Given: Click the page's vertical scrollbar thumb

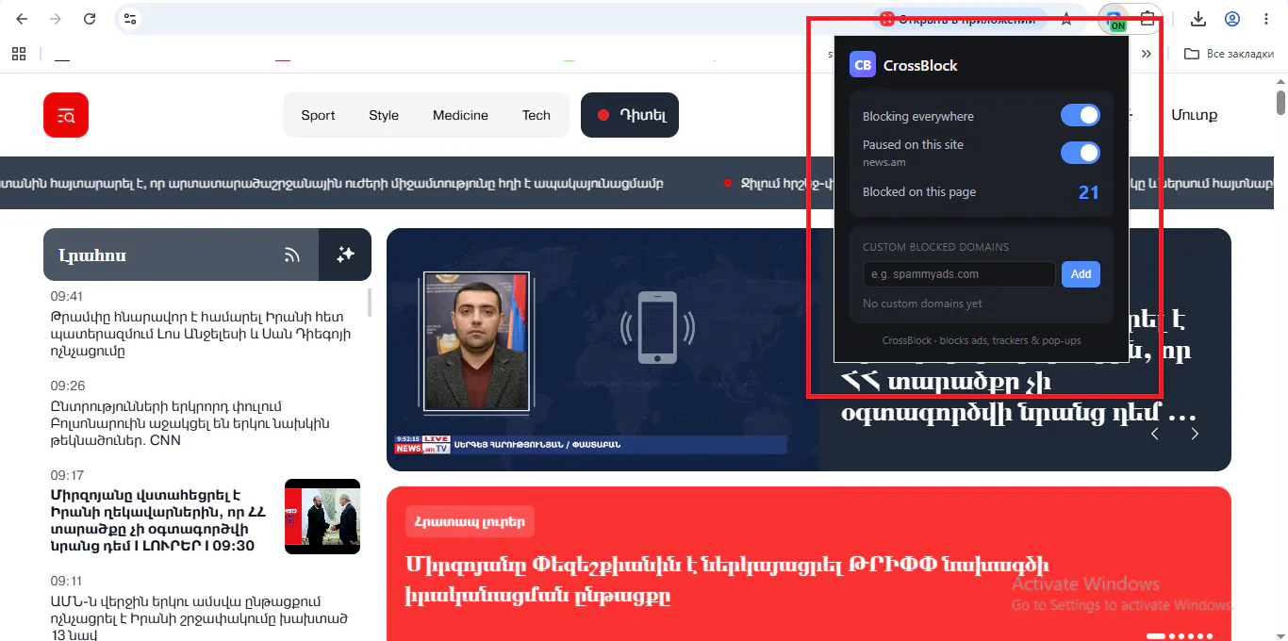Looking at the screenshot, I should click(1281, 102).
